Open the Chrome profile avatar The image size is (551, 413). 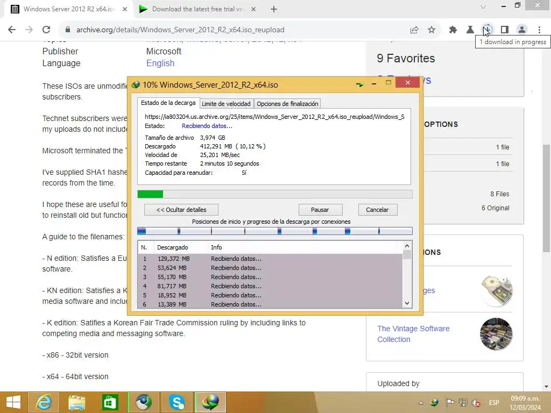click(522, 30)
